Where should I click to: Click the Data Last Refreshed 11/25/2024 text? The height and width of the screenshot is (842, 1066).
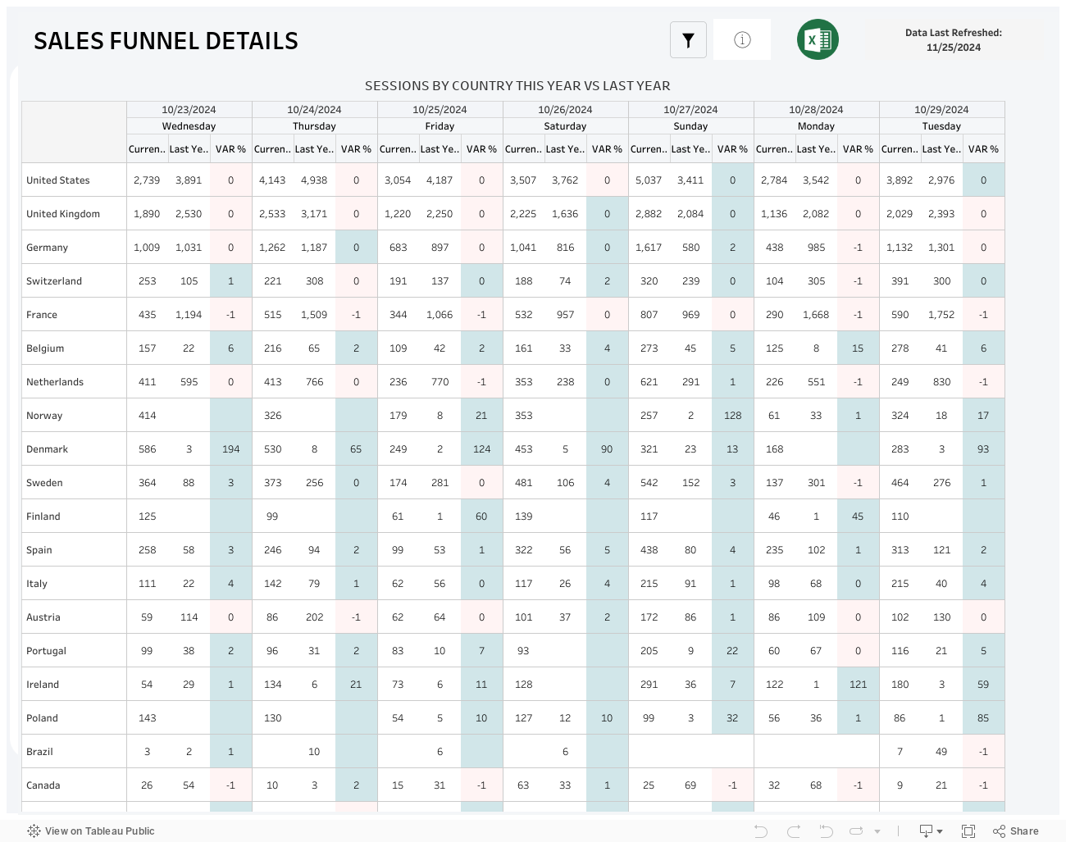[954, 40]
